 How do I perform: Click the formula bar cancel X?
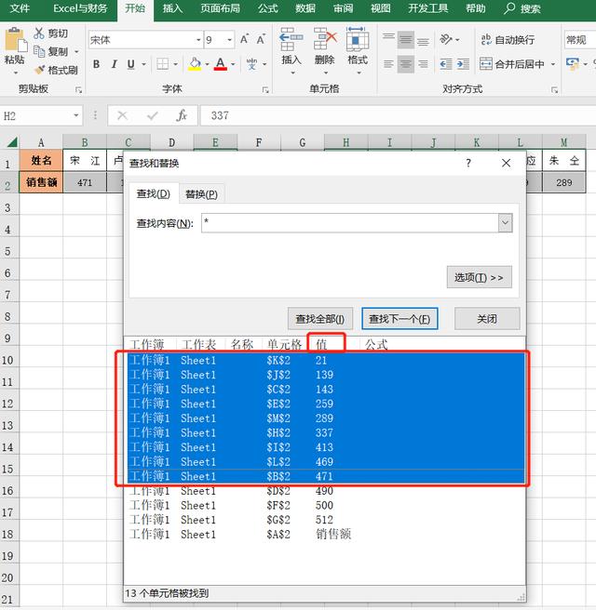tap(122, 115)
